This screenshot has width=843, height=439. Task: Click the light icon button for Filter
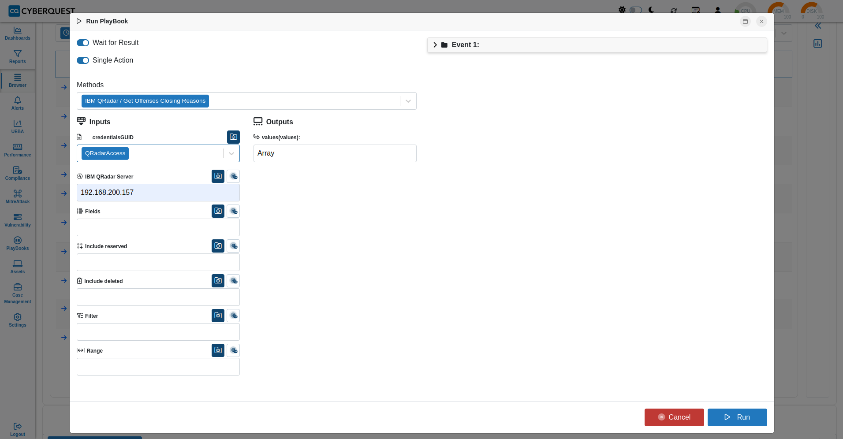point(233,316)
